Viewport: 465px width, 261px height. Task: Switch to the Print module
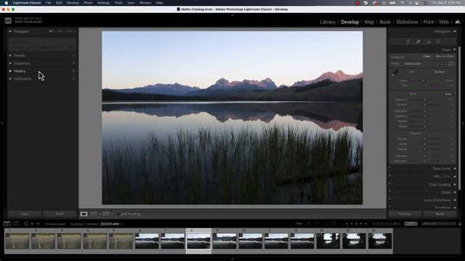pos(428,22)
